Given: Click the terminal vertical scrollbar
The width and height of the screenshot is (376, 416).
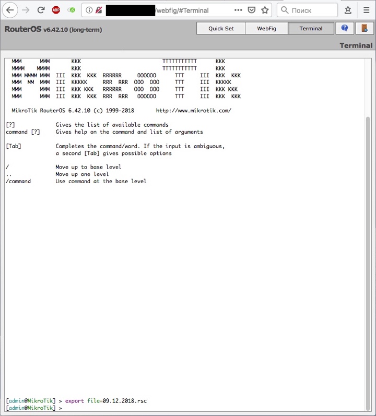Looking at the screenshot, I should click(x=368, y=263).
